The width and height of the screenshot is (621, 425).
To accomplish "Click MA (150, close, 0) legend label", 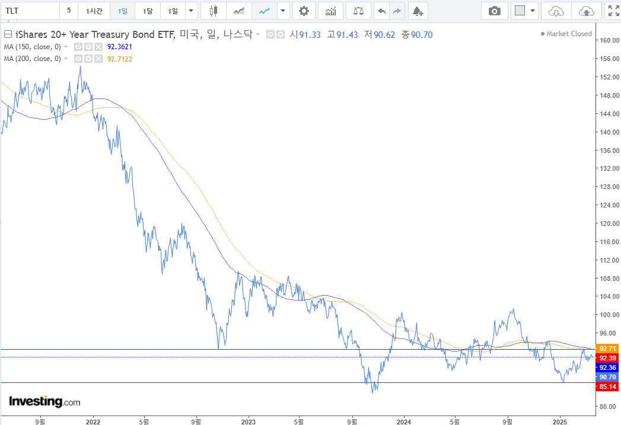I will click(x=33, y=47).
